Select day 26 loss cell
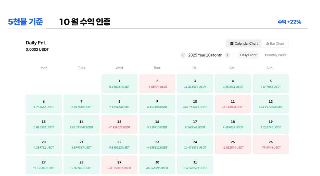320x176 pixels. pyautogui.click(x=271, y=144)
